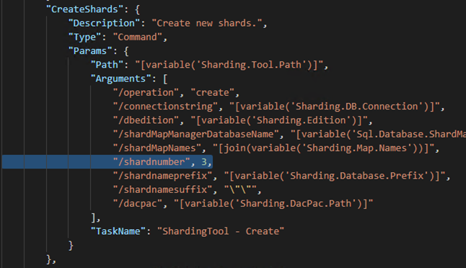Click the "Arguments" key
The height and width of the screenshot is (268, 466).
click(x=120, y=79)
